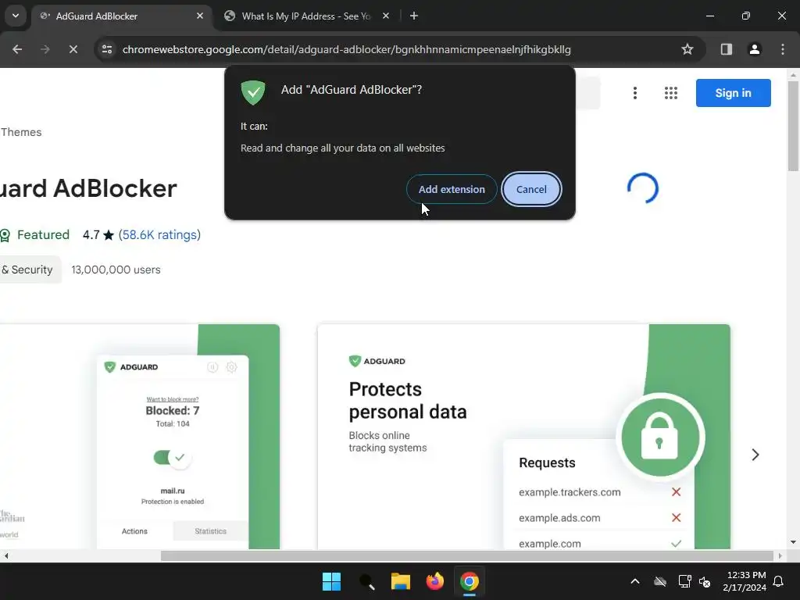Switch to What Is My IP Address tab
This screenshot has width=800, height=600.
coord(308,16)
